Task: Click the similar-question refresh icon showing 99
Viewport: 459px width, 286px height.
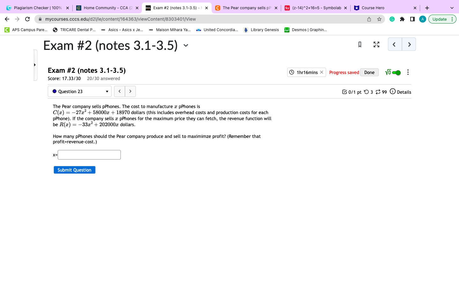Action: tap(378, 92)
